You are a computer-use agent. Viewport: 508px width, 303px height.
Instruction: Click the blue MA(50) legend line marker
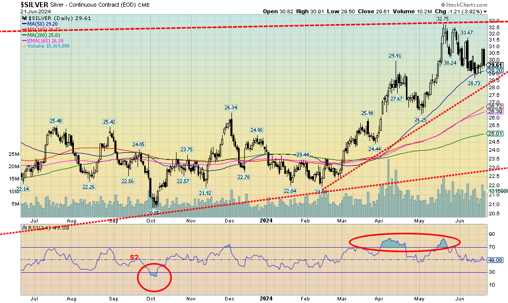[23, 24]
